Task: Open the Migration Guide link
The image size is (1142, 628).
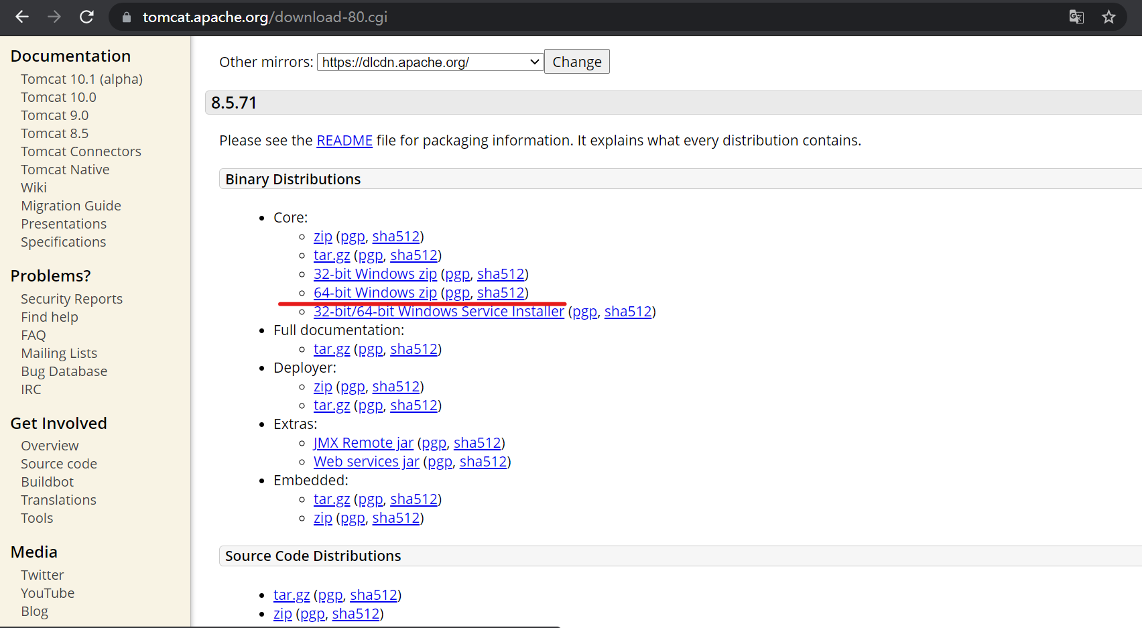Action: [71, 206]
